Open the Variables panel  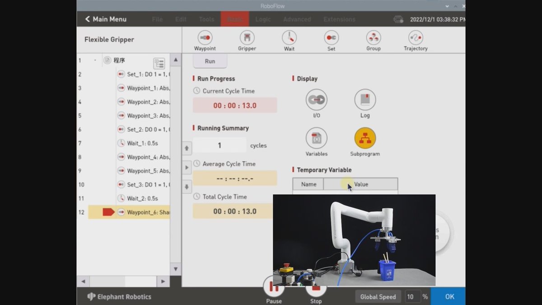coord(316,139)
